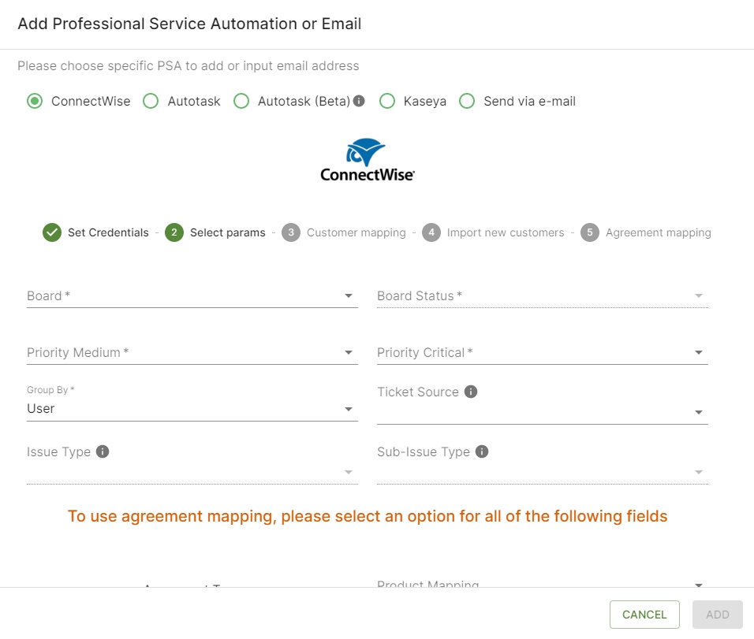754x639 pixels.
Task: Select the Autotask radio button
Action: click(151, 101)
